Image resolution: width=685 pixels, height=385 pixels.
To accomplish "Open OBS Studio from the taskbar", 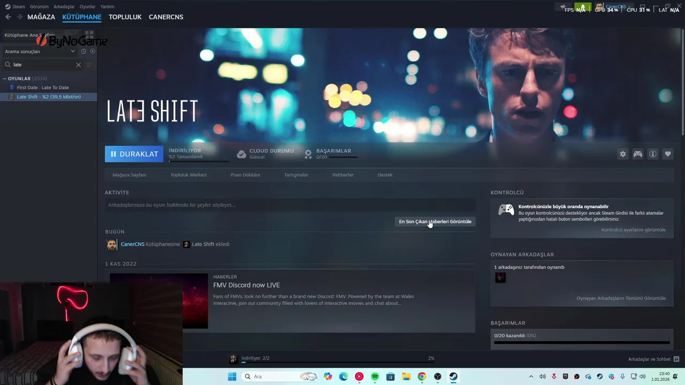I will pos(438,376).
